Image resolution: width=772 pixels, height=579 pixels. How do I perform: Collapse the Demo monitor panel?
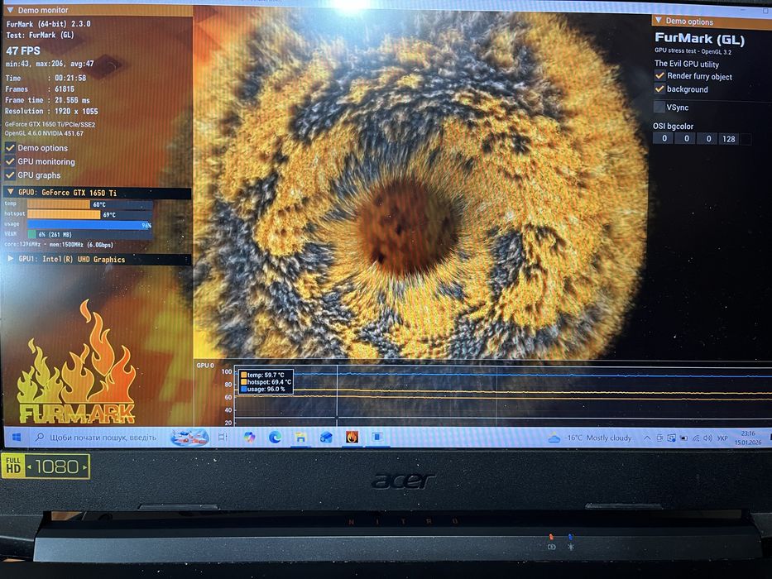[x=10, y=10]
